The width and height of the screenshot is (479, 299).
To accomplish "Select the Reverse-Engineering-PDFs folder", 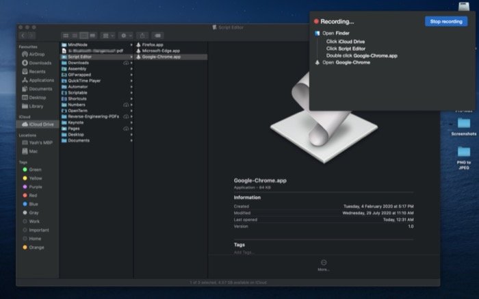I will coord(97,116).
